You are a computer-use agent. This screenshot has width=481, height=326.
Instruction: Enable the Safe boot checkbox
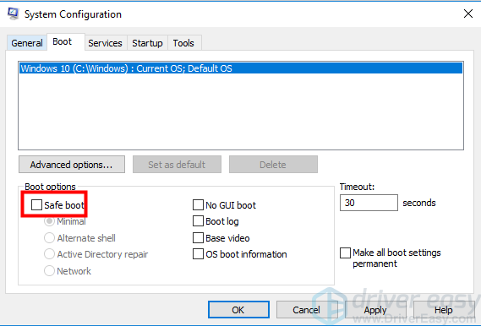pos(37,204)
